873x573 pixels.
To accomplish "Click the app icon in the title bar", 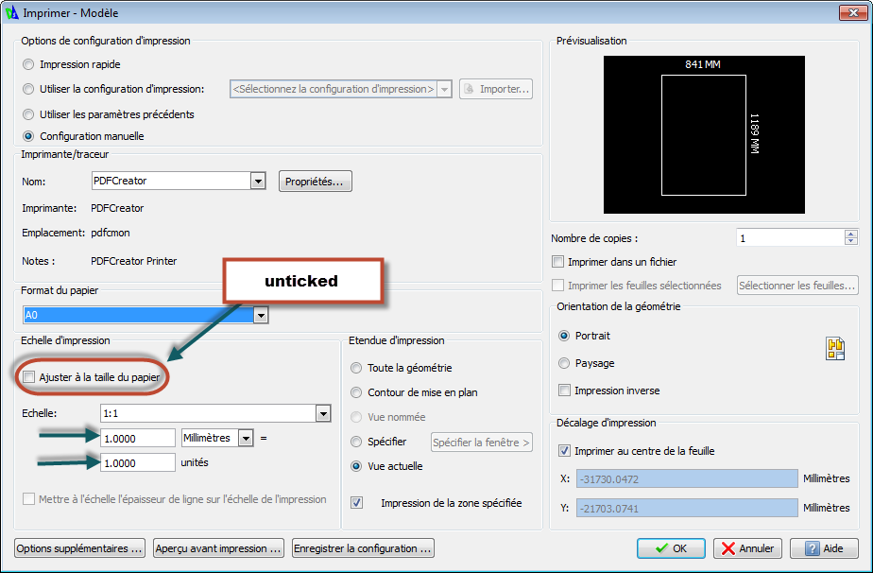I will point(11,12).
